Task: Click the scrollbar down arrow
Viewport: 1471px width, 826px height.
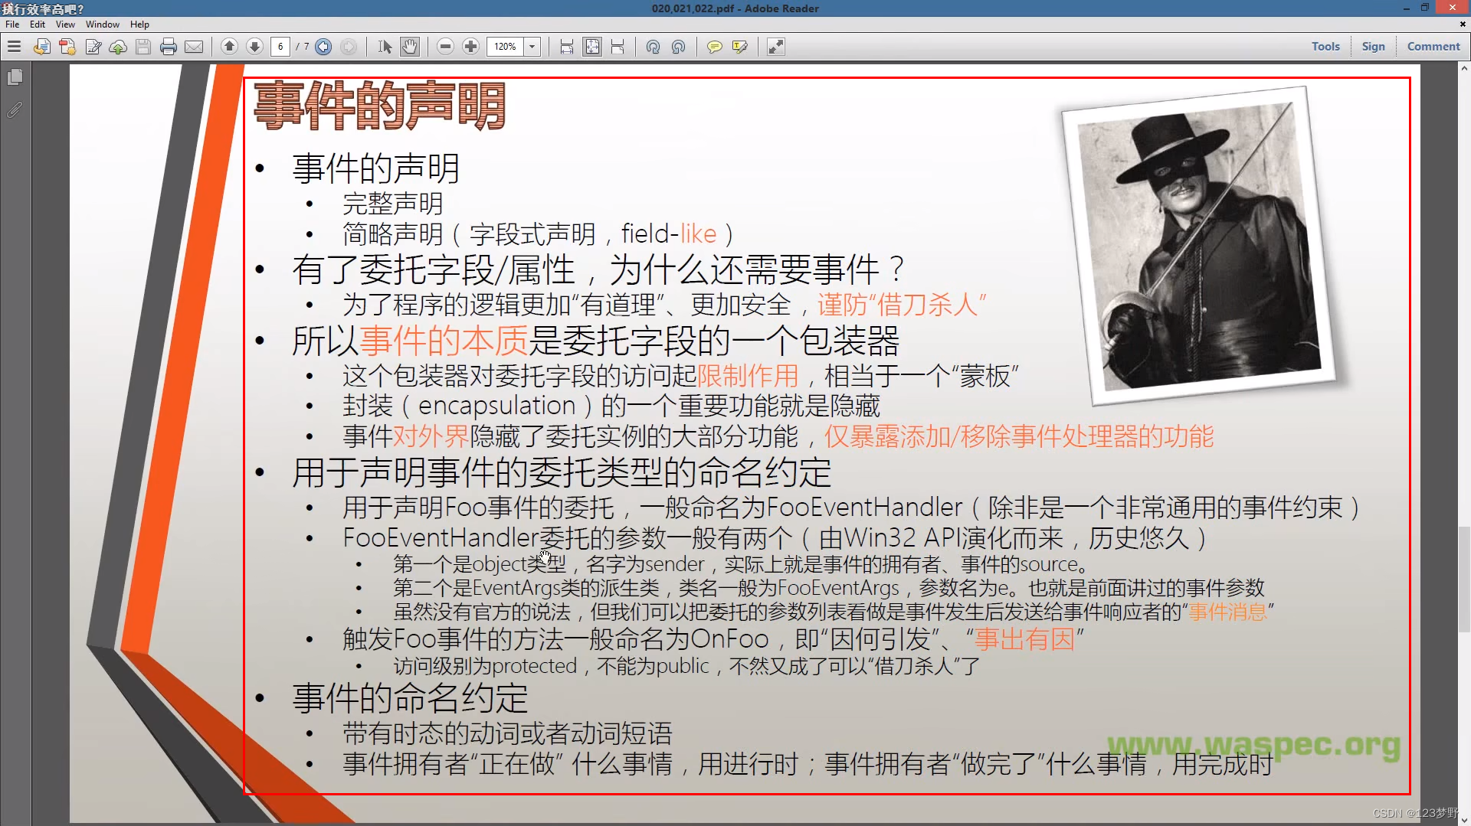Action: [x=1464, y=820]
